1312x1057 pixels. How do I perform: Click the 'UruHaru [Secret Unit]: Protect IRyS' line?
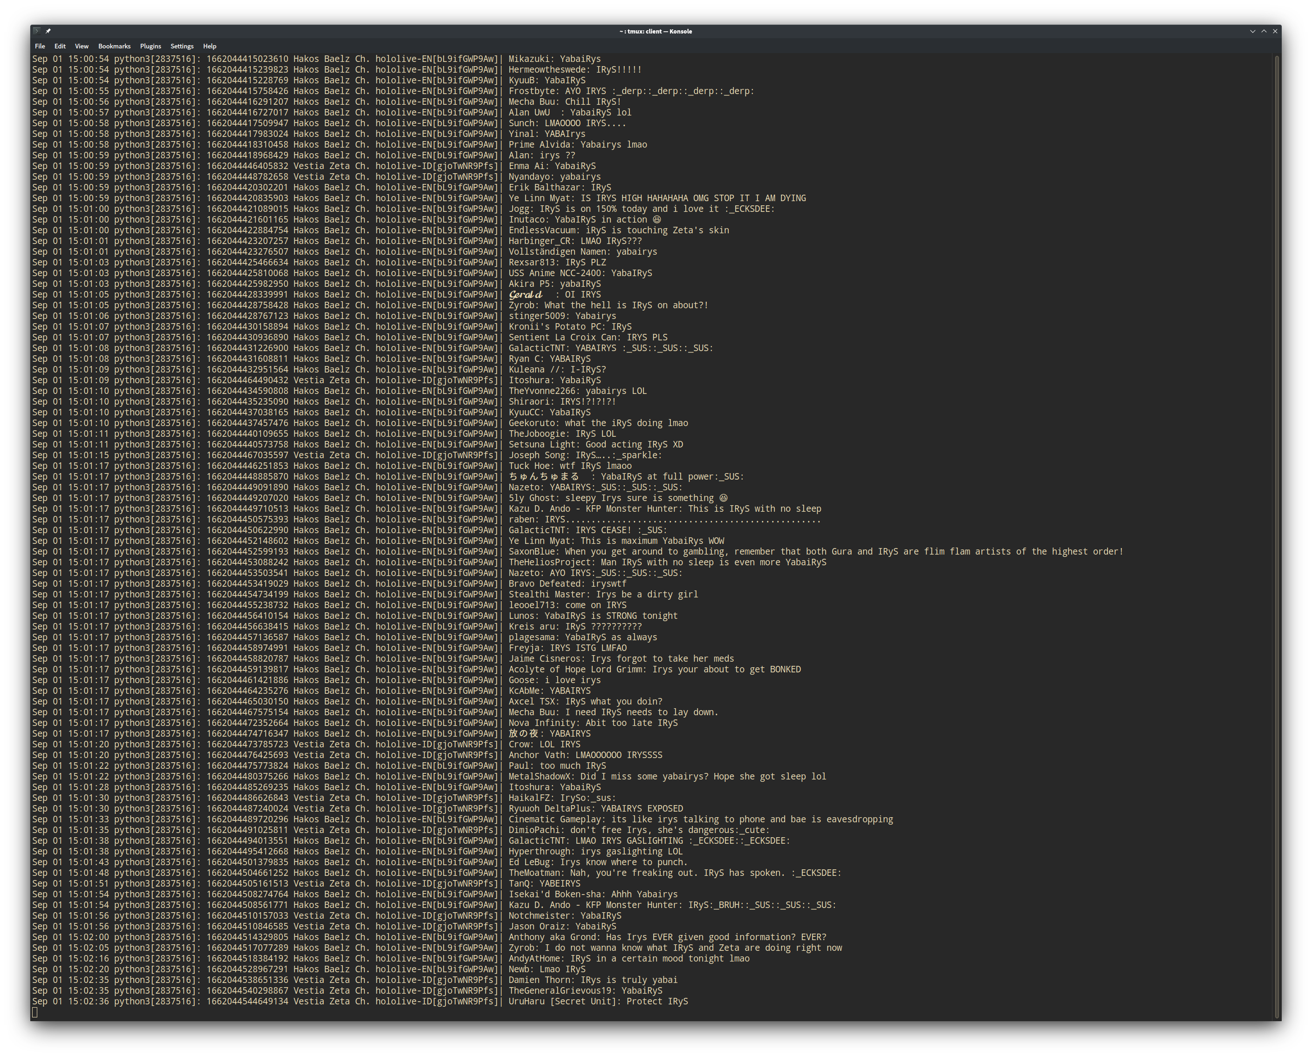597,1002
